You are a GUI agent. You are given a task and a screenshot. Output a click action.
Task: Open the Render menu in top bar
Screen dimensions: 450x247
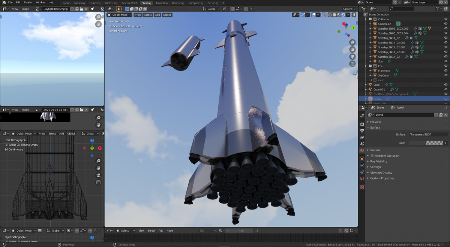tap(28, 2)
